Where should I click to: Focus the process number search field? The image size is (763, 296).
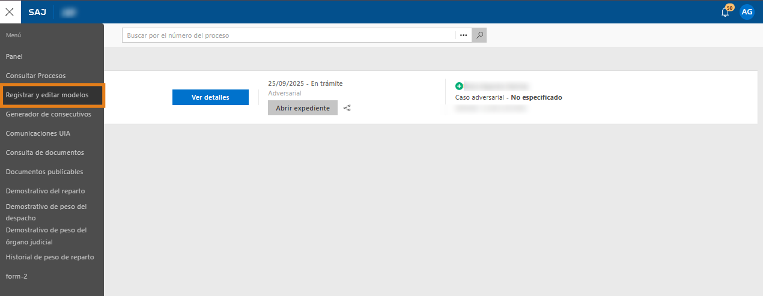288,35
